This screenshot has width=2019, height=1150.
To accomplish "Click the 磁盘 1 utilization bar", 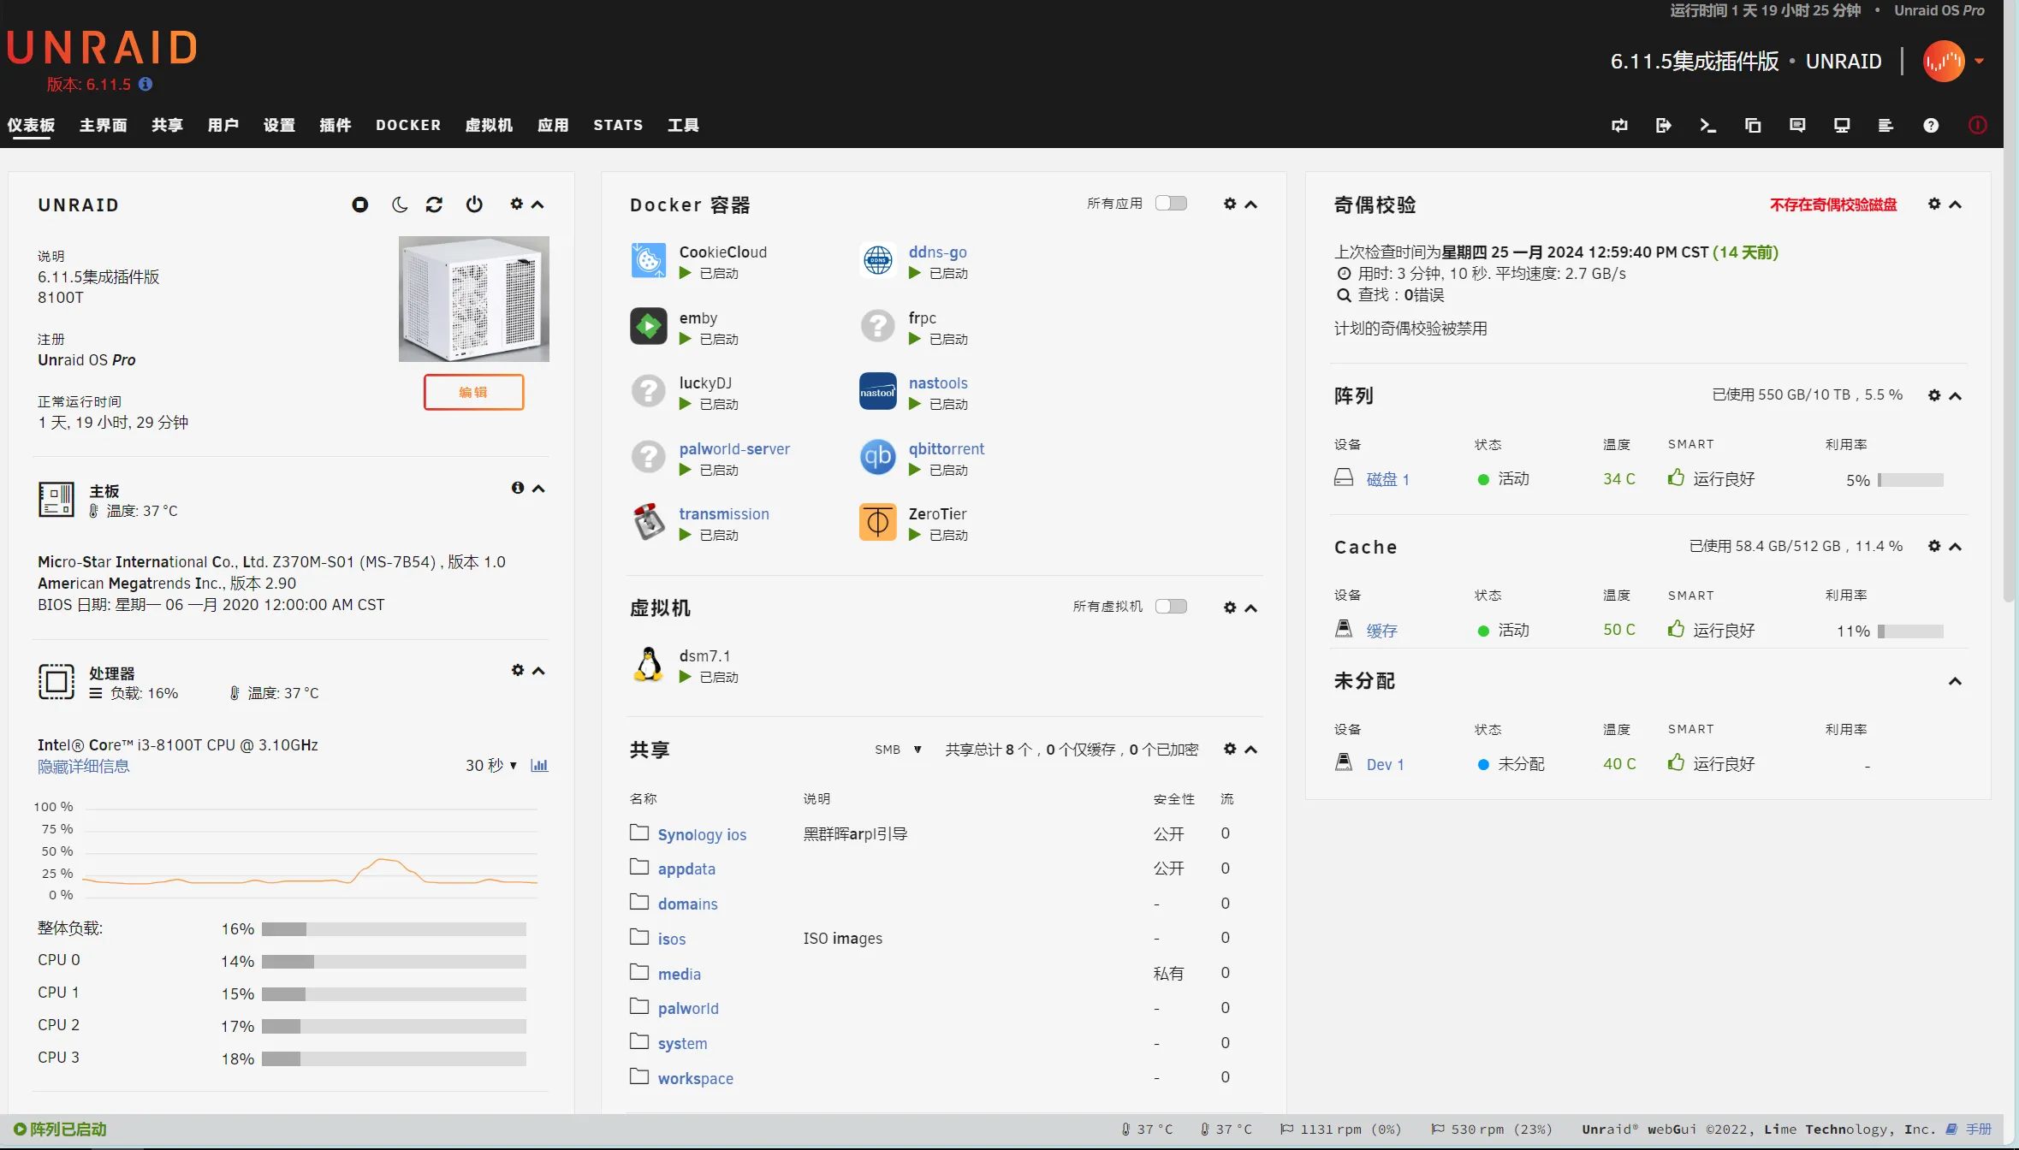I will pos(1910,480).
